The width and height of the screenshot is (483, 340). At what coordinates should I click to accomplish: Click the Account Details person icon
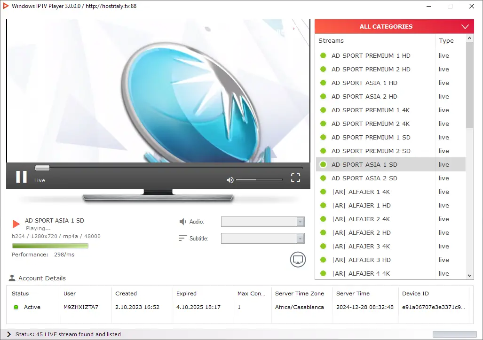click(12, 278)
